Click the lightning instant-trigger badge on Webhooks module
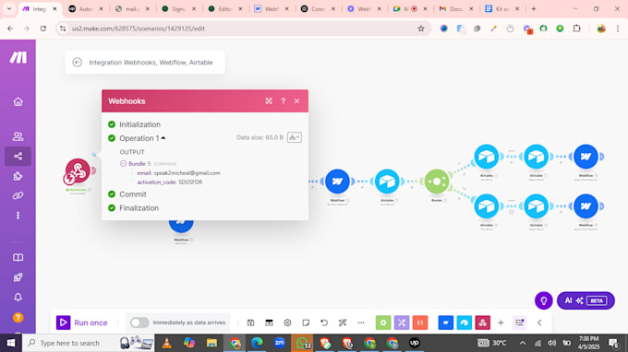Viewport: 628px width, 352px height. pyautogui.click(x=69, y=179)
